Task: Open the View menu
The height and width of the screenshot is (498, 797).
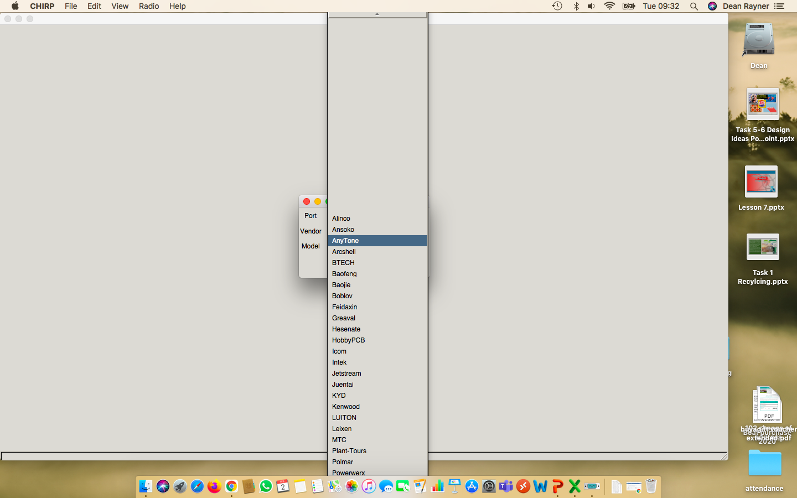Action: pyautogui.click(x=120, y=6)
